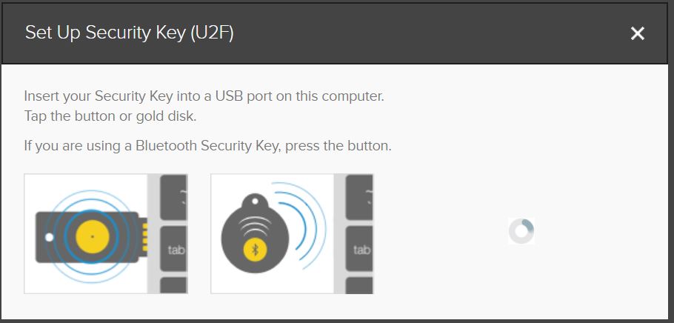Screen dimensions: 674x323
Task: Click the Bluetooth Security Key instruction line
Action: (207, 146)
